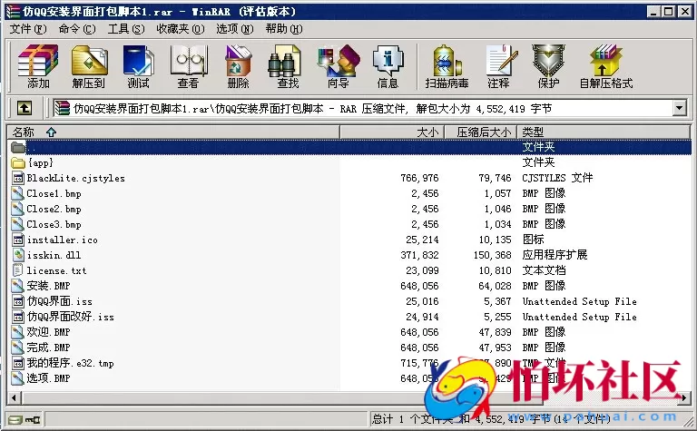
Task: Select the file 完成.BMP
Action: 48,348
